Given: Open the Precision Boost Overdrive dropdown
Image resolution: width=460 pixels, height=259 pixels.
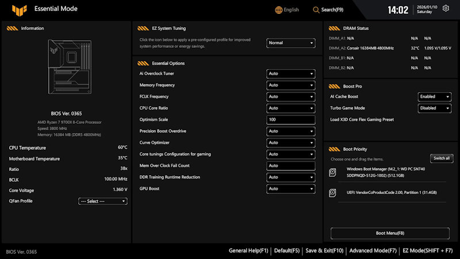Looking at the screenshot, I should [291, 131].
